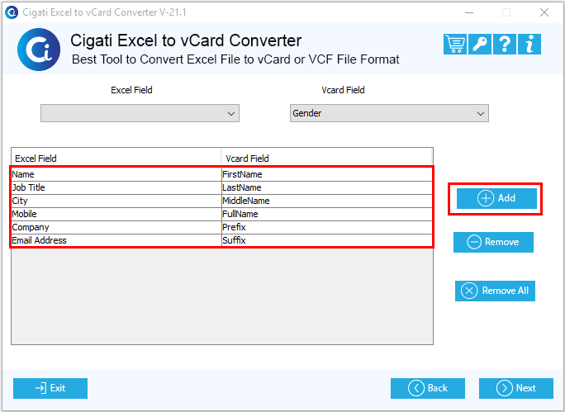Screen dimensions: 565x412
Task: Click the Cigati logo in the header
Action: click(39, 50)
